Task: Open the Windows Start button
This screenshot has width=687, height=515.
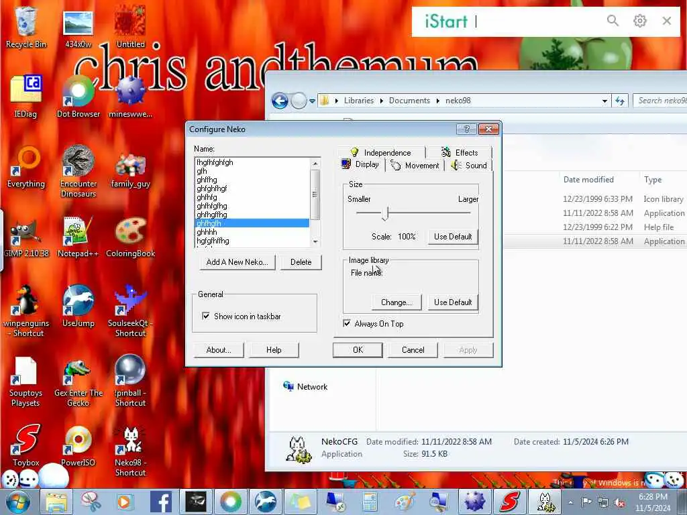Action: (x=17, y=502)
